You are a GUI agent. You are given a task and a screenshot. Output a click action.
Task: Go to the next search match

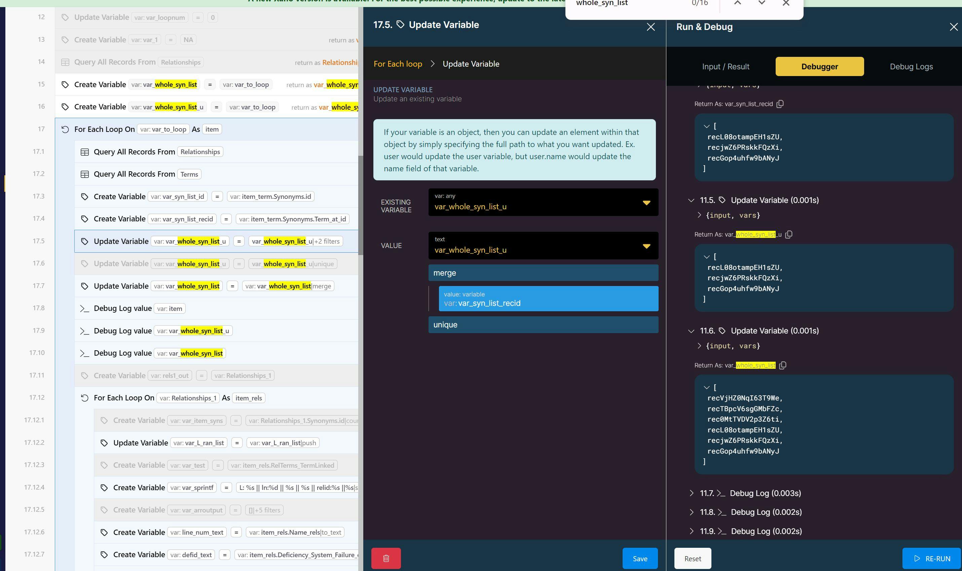(x=762, y=3)
